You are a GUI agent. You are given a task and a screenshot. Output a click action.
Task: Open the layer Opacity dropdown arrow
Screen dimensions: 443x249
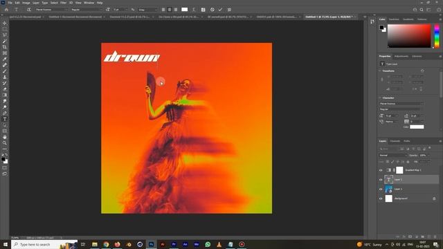coord(428,155)
